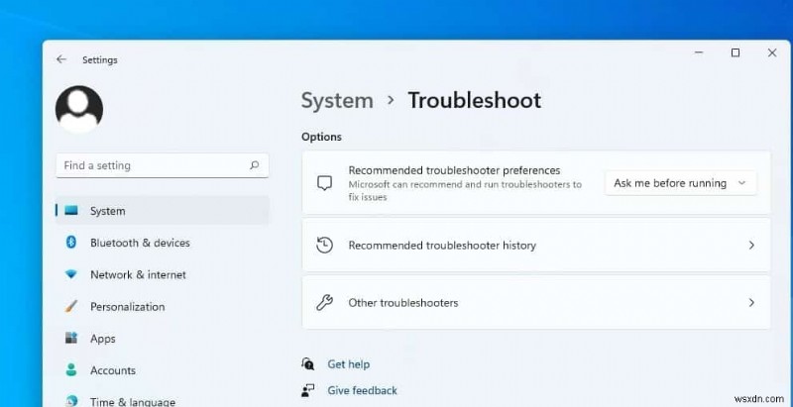Image resolution: width=793 pixels, height=407 pixels.
Task: Open Personalization settings
Action: (127, 307)
